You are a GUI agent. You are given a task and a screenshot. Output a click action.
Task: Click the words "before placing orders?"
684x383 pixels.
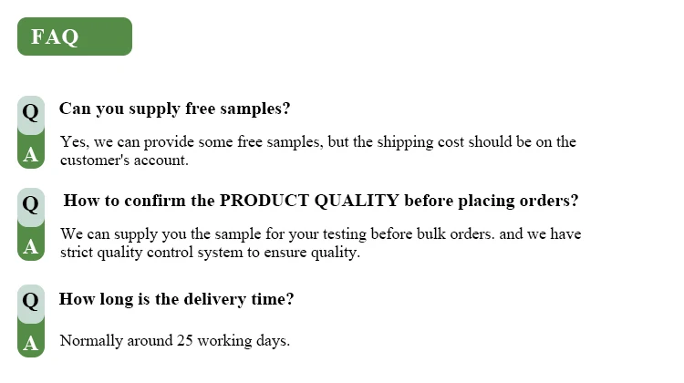click(x=492, y=202)
